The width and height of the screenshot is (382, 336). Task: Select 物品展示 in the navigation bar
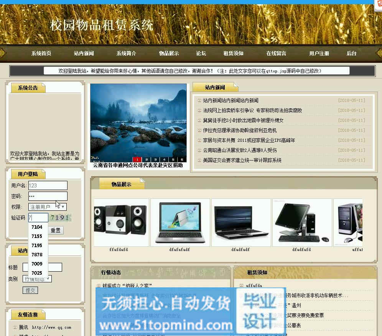169,53
